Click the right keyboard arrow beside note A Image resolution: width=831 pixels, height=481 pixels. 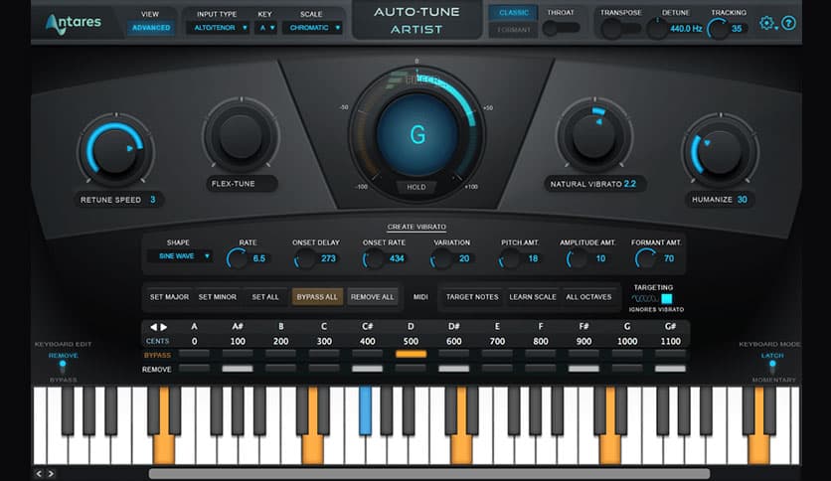tap(164, 327)
